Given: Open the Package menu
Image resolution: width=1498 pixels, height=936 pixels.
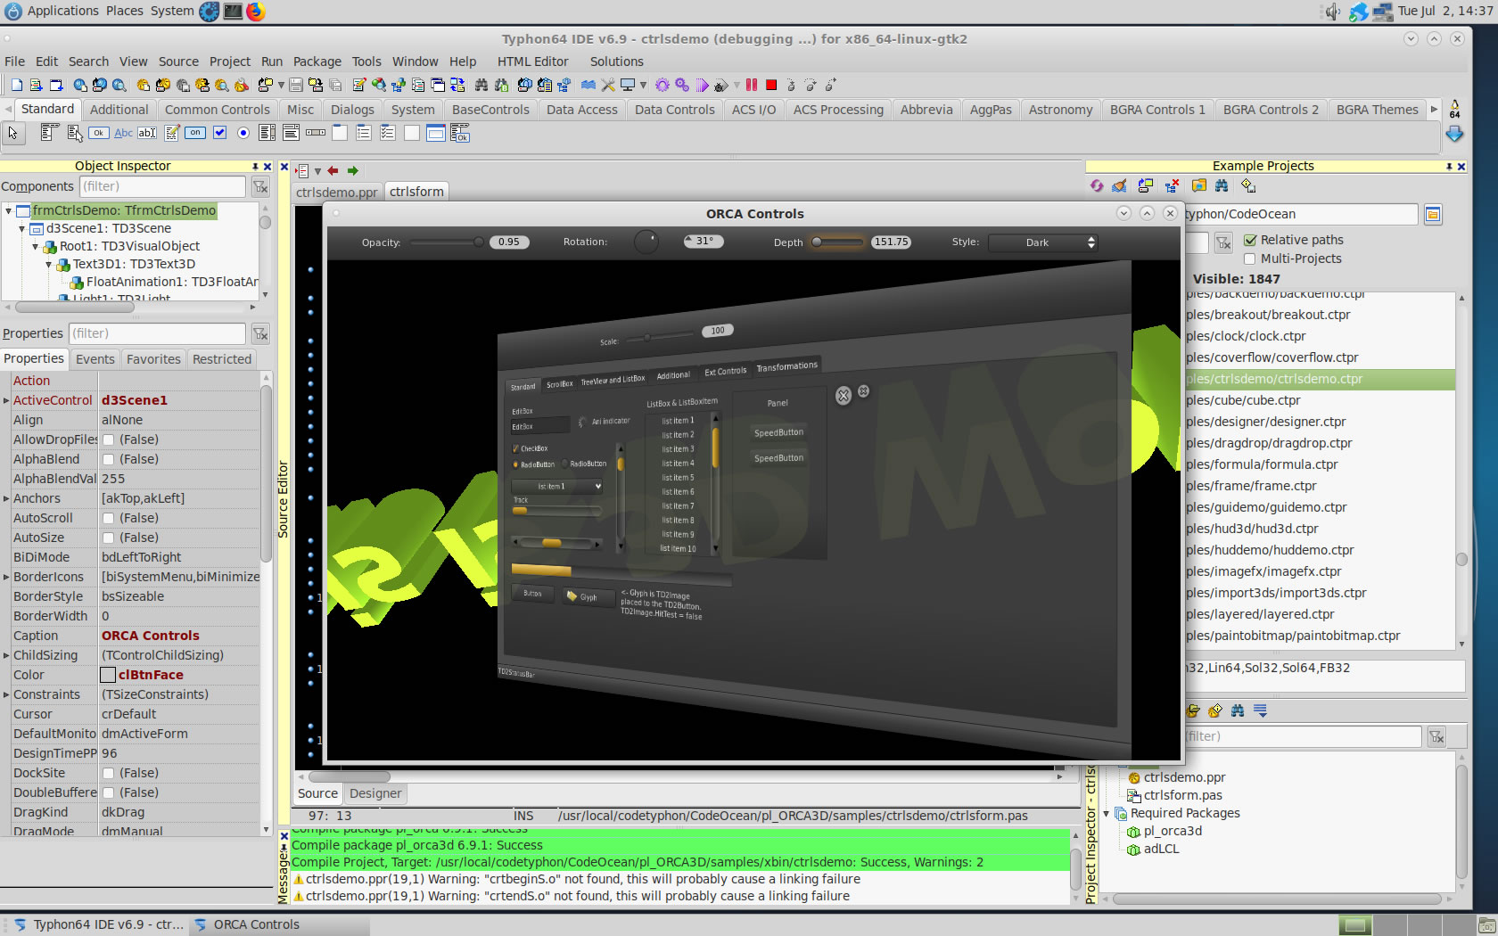Looking at the screenshot, I should [x=317, y=62].
